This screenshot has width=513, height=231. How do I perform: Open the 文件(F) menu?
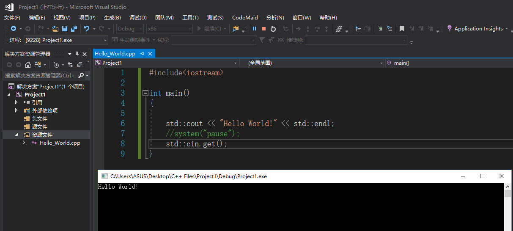pyautogui.click(x=12, y=17)
